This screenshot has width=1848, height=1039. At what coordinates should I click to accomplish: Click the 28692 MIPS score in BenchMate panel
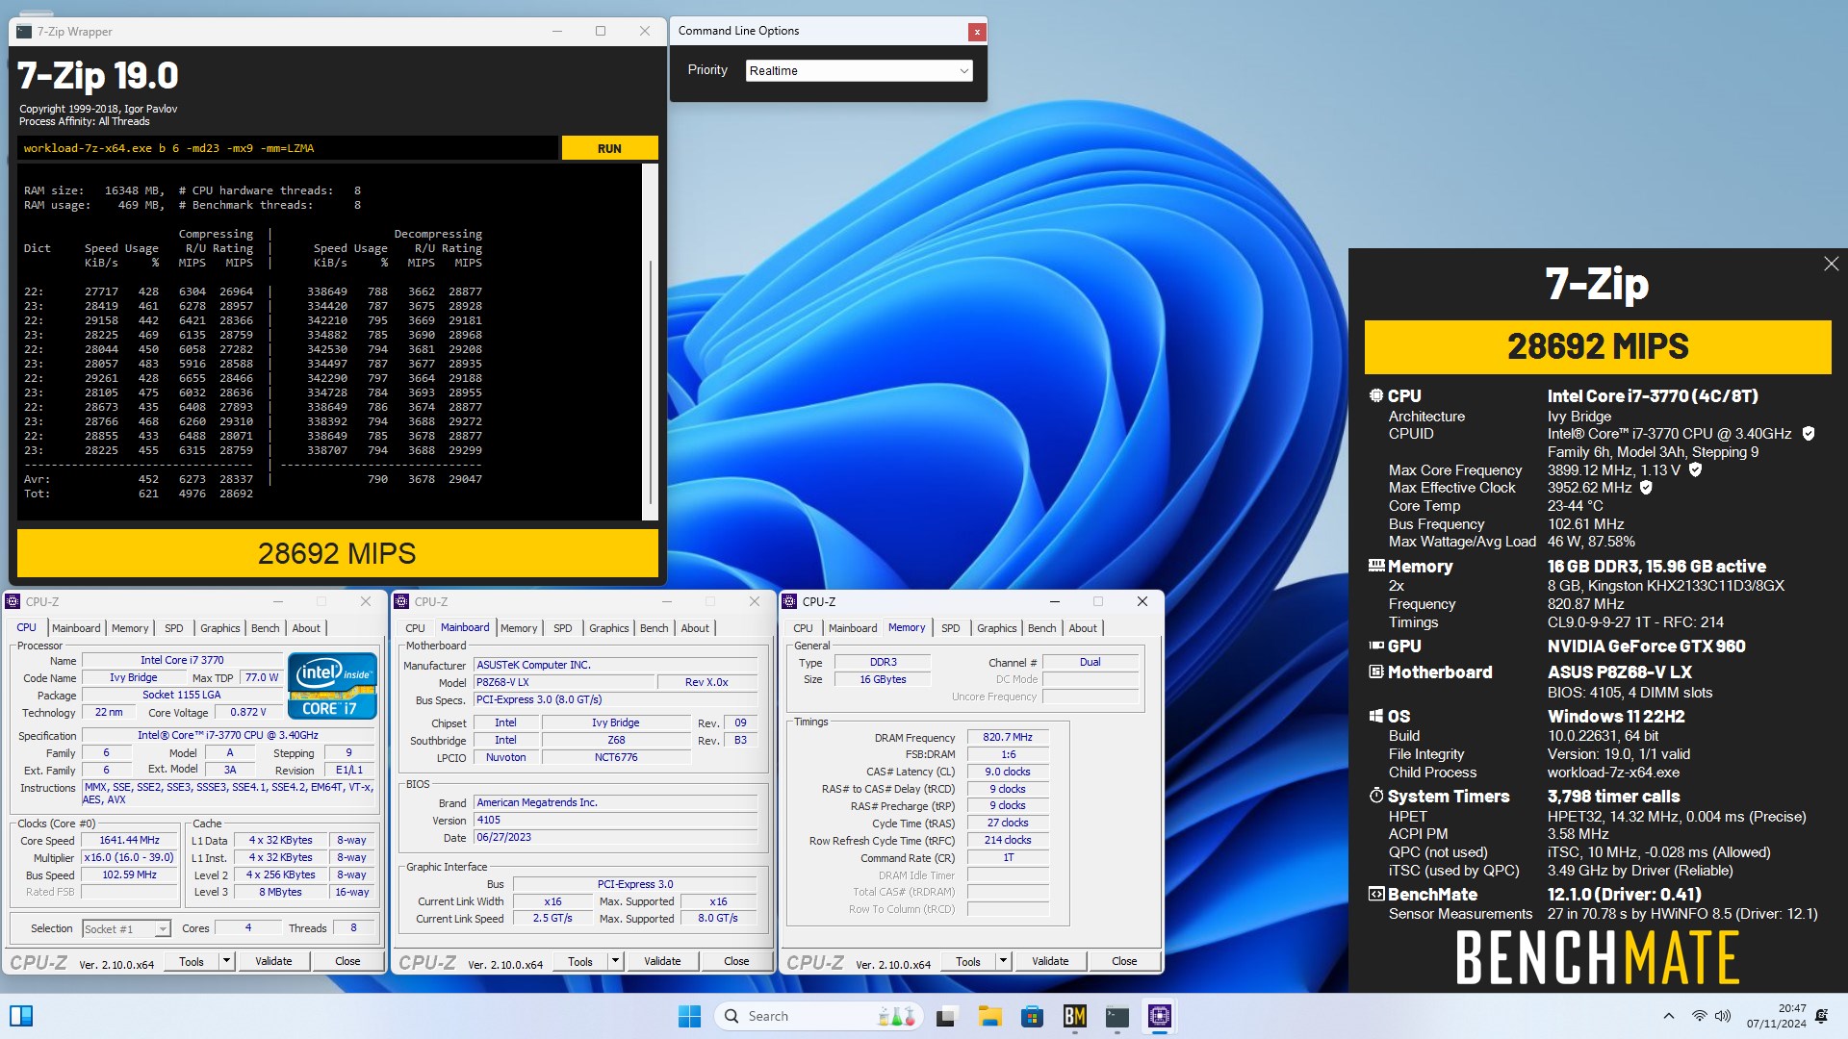[x=1598, y=346]
